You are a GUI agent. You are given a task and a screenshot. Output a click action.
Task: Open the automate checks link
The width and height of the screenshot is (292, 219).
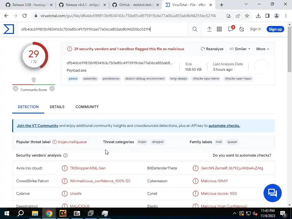[224, 126]
